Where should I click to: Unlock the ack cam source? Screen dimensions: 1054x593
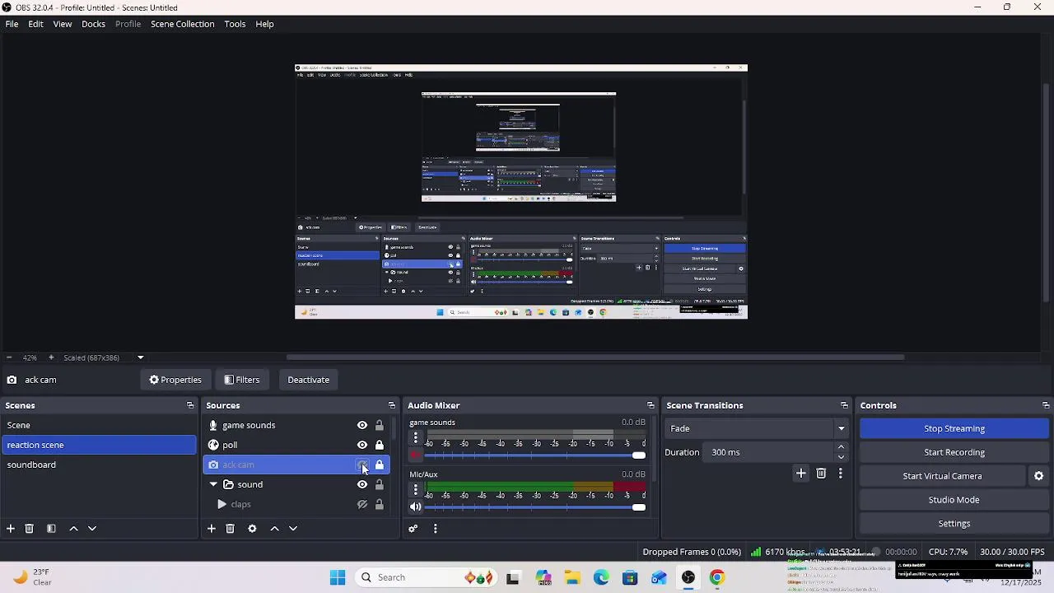380,465
